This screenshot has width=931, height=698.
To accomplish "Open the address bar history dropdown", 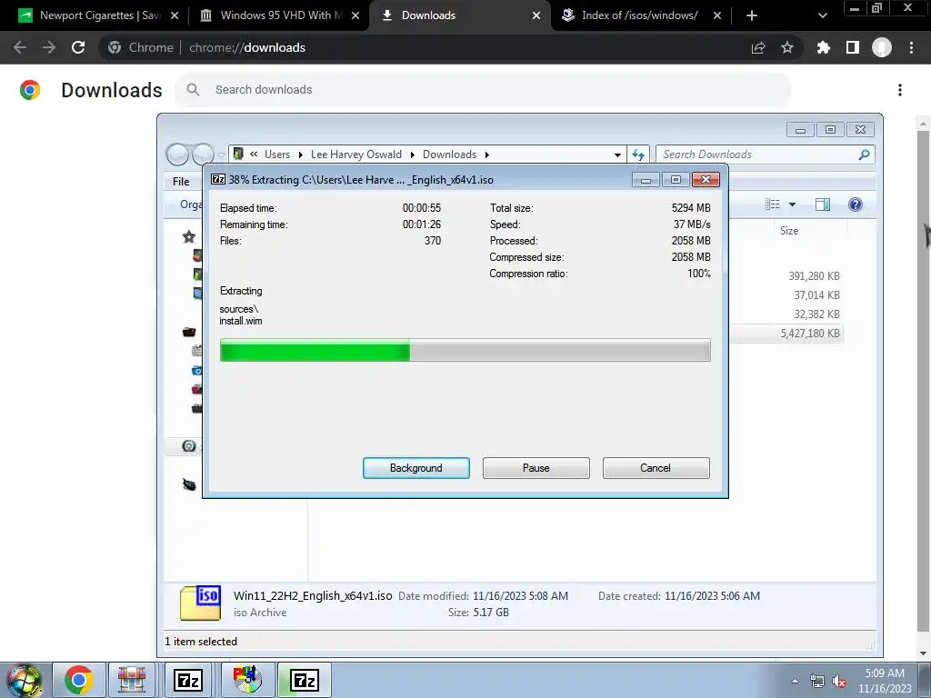I will point(617,155).
